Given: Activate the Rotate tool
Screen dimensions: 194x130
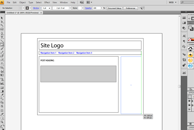Looking at the screenshot, I should coord(2,64).
